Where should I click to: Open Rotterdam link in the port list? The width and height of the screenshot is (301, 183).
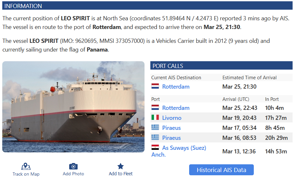(176, 108)
